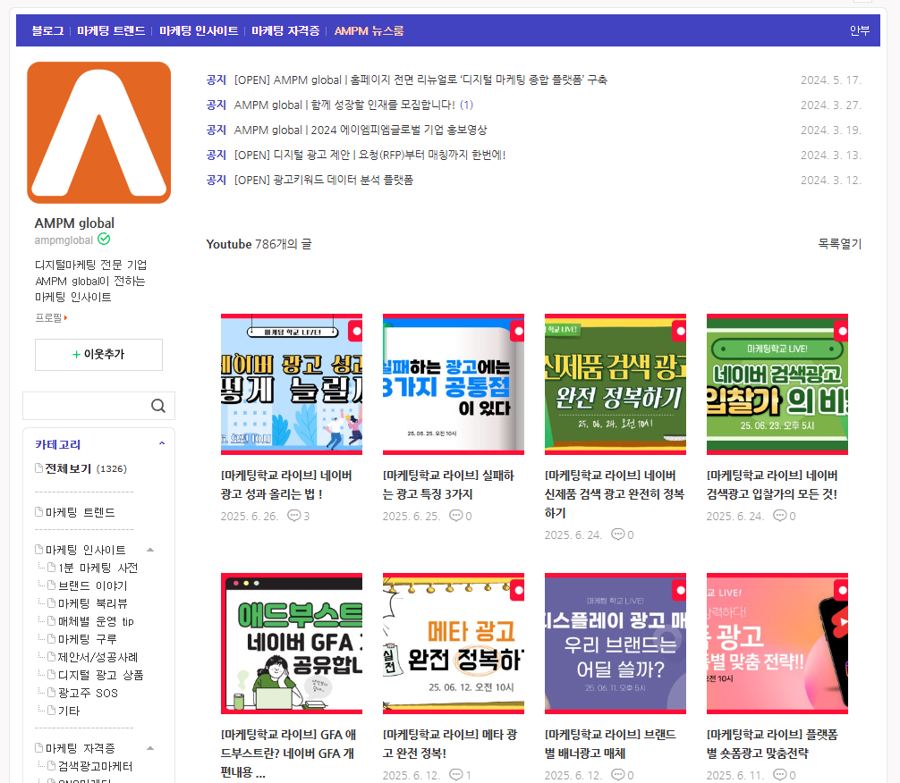Open notice 디지털 광고 제안 요청(RFP)
This screenshot has height=783, width=900.
(x=369, y=155)
